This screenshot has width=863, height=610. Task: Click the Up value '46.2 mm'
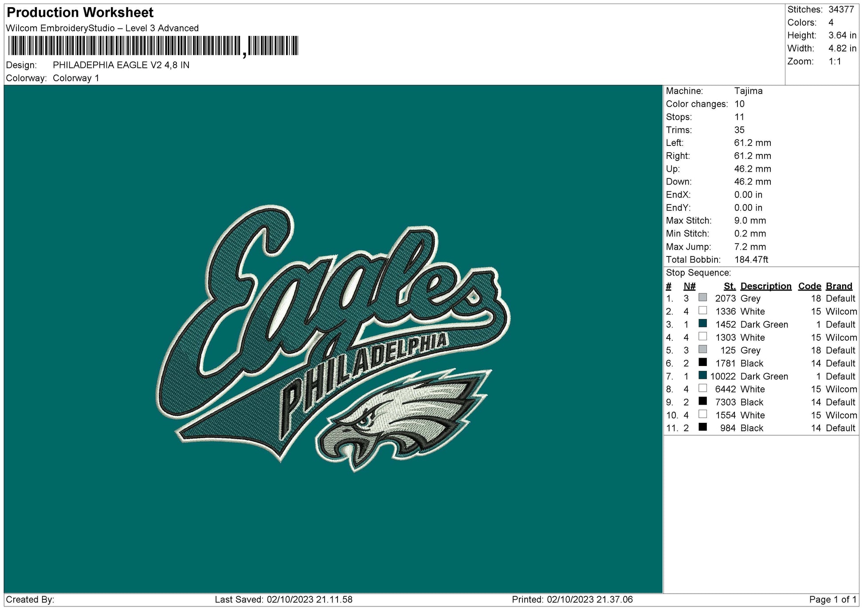pos(753,169)
